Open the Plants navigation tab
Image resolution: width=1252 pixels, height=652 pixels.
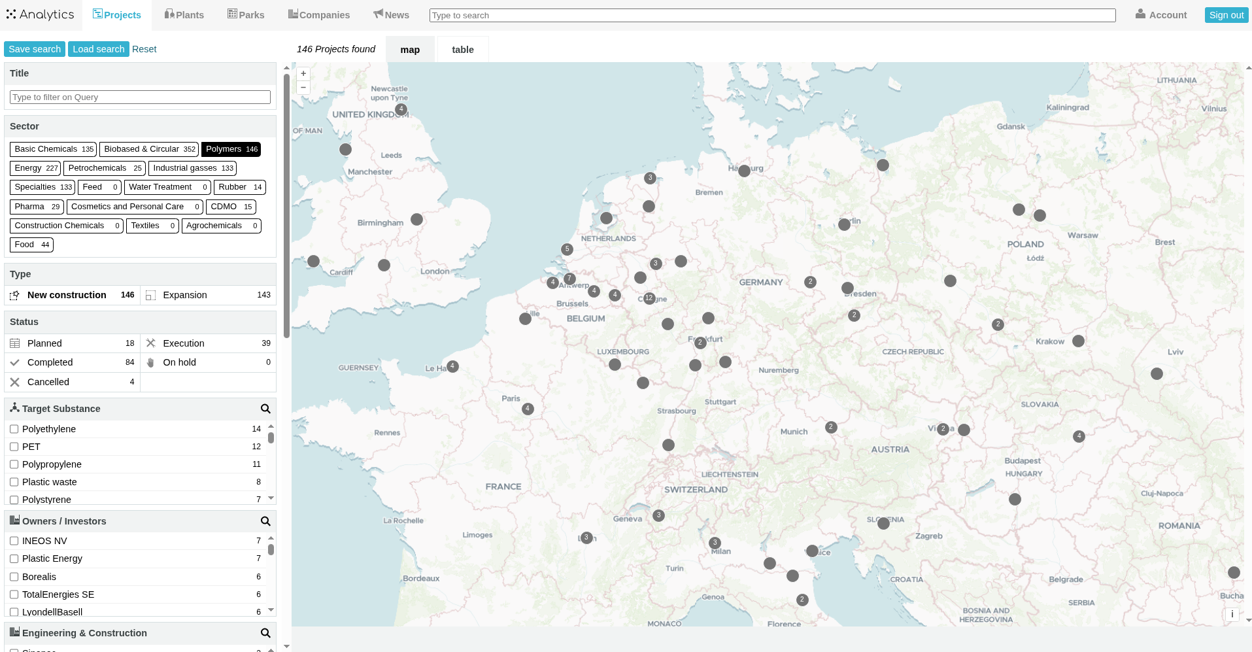[x=184, y=15]
